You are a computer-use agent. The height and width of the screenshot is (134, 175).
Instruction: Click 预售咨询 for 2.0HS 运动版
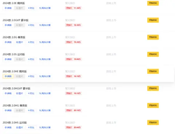[153, 122]
